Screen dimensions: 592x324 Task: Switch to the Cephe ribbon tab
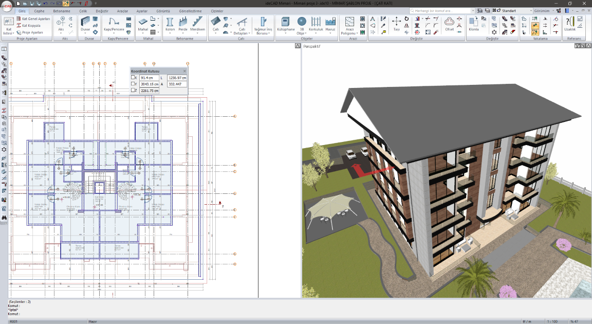click(40, 10)
